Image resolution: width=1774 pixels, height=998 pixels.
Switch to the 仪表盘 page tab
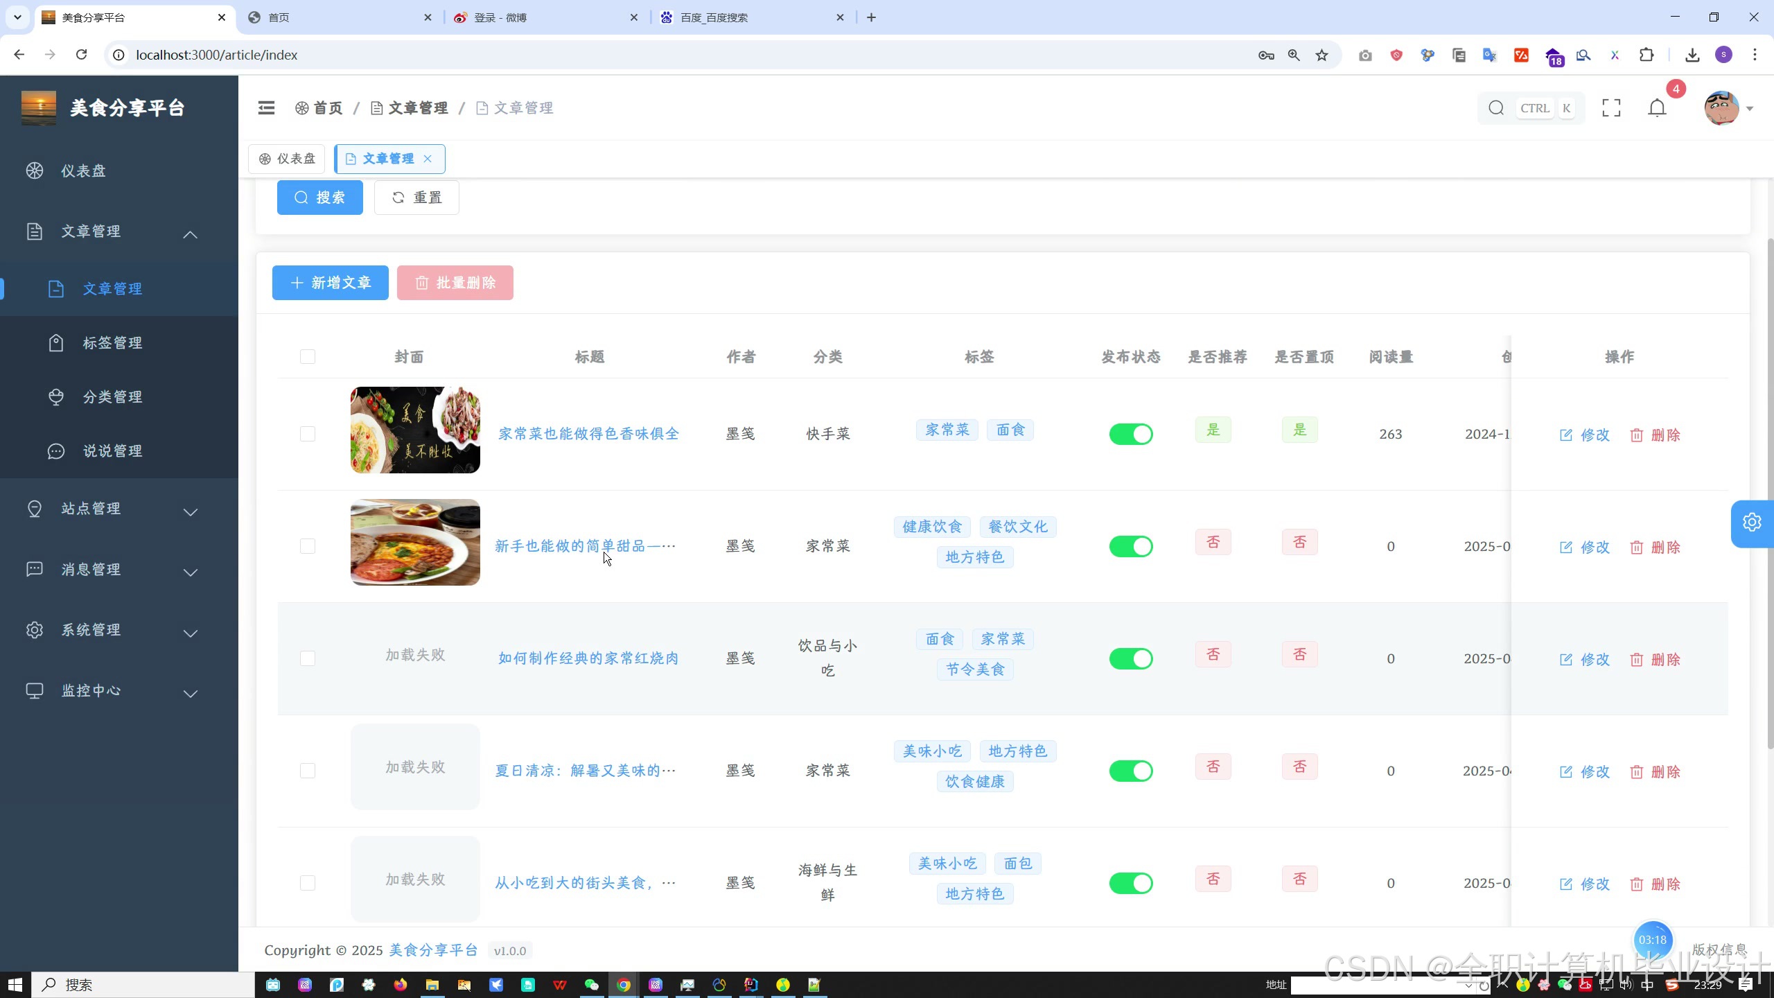(287, 159)
